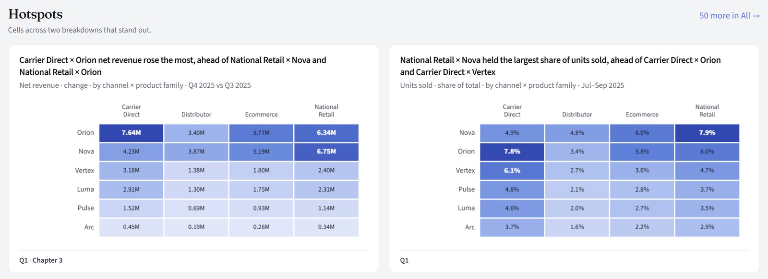Click the 6.0% Orion National Retail cell

tap(707, 151)
